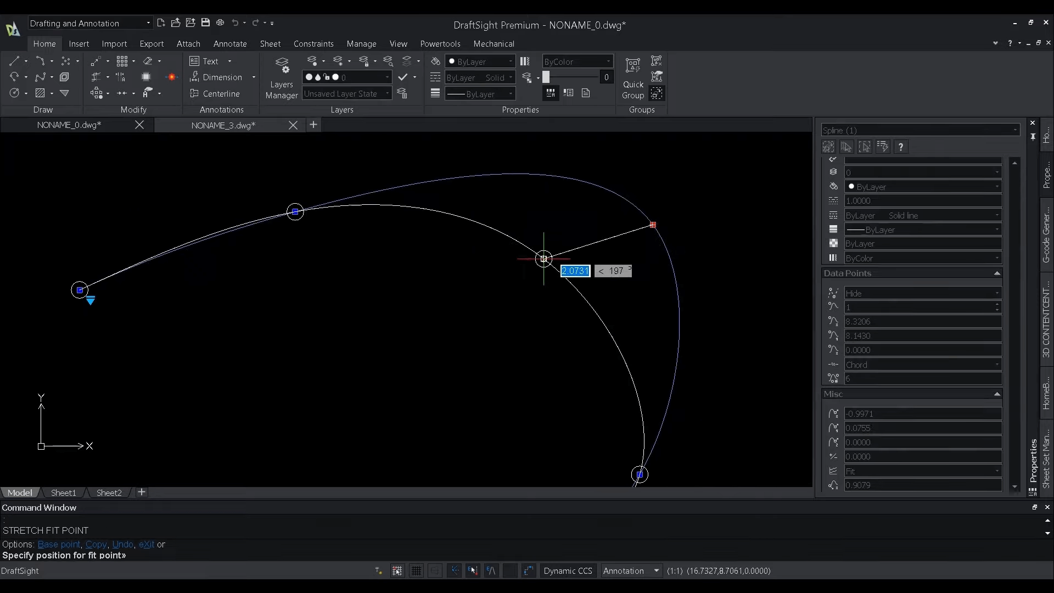1054x593 pixels.
Task: Select the Circle tool
Action: (x=14, y=93)
